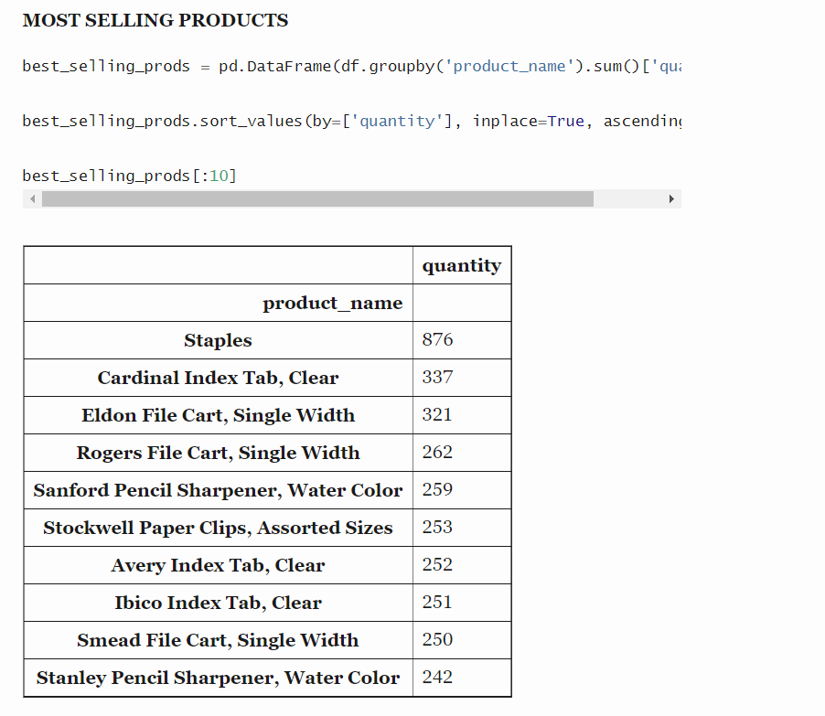Image resolution: width=825 pixels, height=716 pixels.
Task: Click the right scroll arrow of the code block
Action: [671, 199]
